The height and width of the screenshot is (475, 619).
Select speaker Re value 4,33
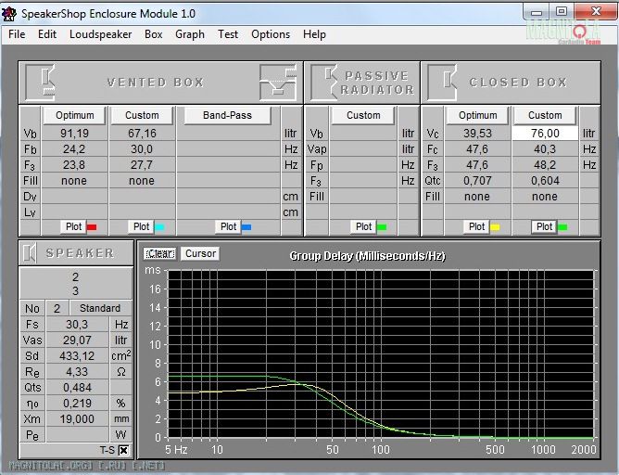click(77, 372)
